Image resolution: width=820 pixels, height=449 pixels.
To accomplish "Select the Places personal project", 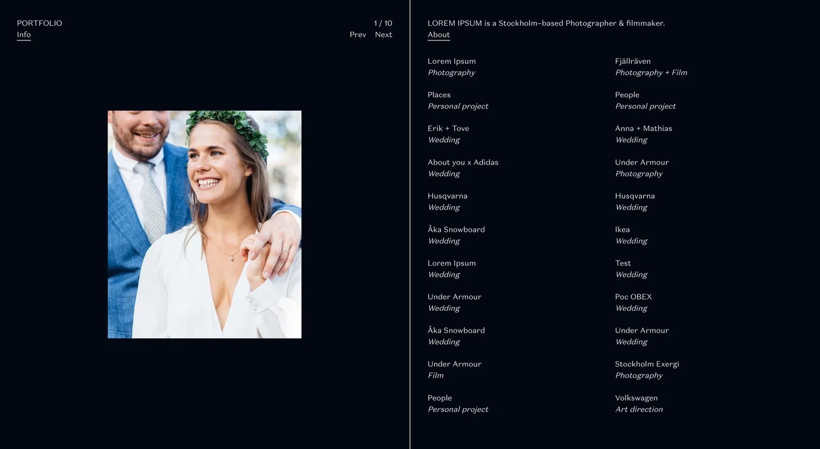I will point(457,100).
